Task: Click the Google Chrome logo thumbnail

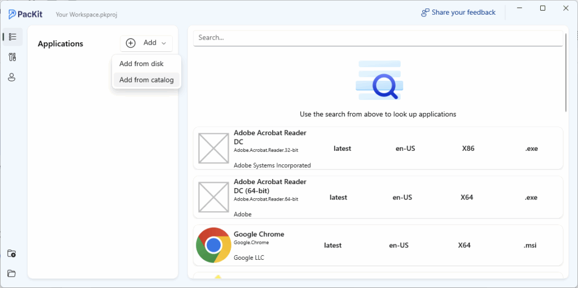Action: coord(213,245)
